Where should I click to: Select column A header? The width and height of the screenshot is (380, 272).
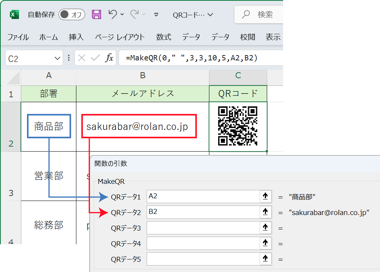[x=49, y=76]
